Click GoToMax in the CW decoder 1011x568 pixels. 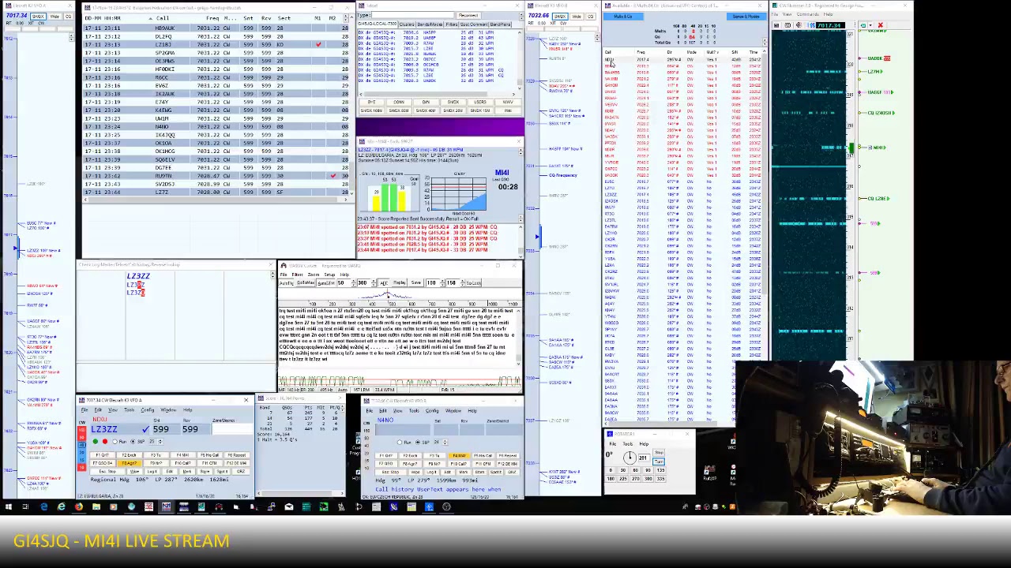pyautogui.click(x=306, y=283)
